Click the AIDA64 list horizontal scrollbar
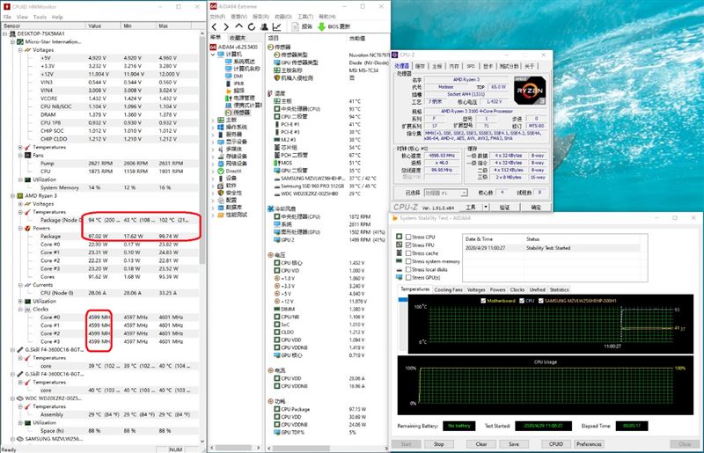Viewport: 704px width, 453px height. pyautogui.click(x=301, y=448)
